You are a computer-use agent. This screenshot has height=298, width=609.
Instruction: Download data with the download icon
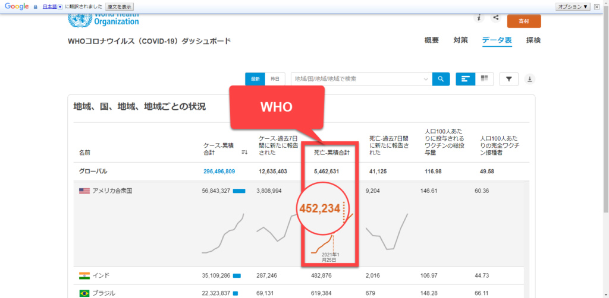(x=530, y=79)
